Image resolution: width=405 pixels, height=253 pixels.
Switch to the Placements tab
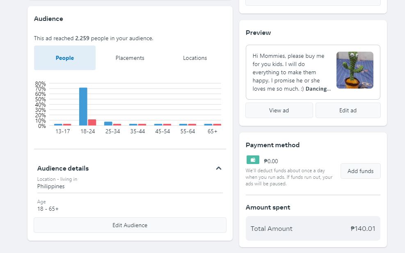coord(130,58)
